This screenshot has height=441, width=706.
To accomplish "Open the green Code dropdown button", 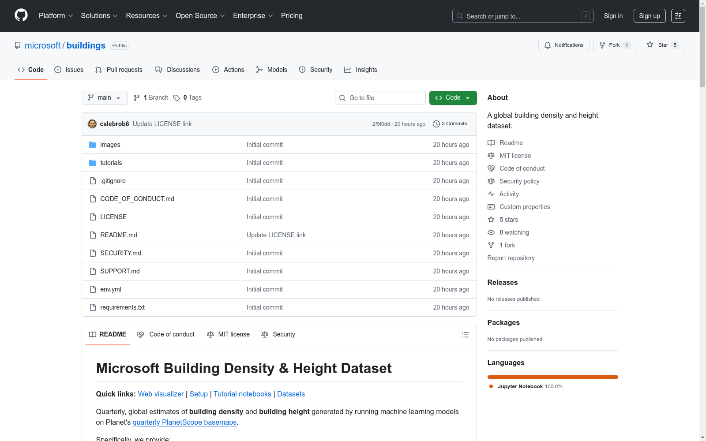I will pos(453,98).
